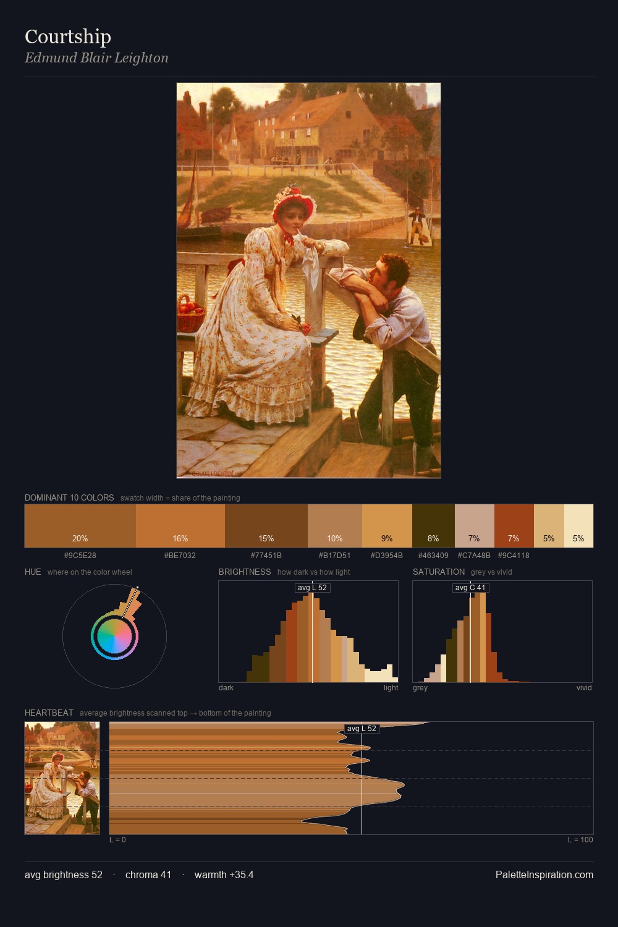
Task: Click the 'vivid' axis label
Action: 584,688
